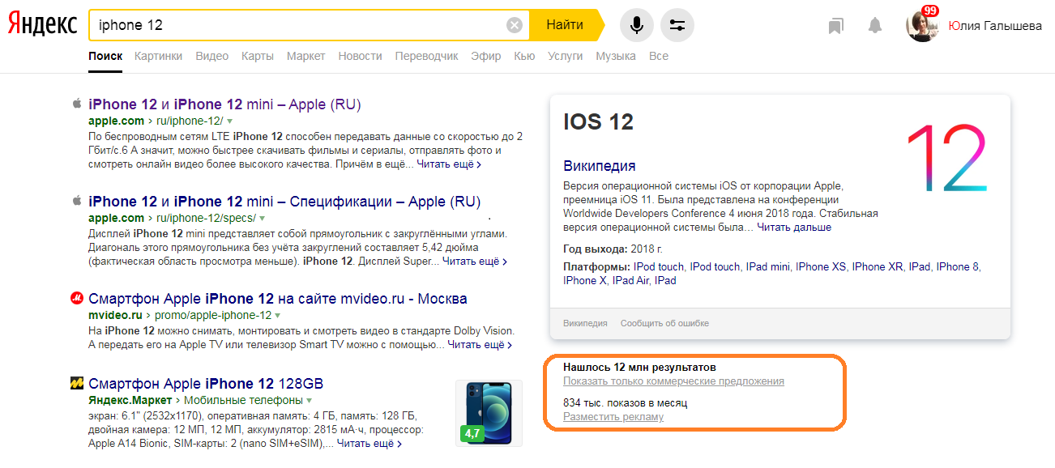Click Читать дальше in the iOS 12 card
1055x468 pixels.
(794, 228)
